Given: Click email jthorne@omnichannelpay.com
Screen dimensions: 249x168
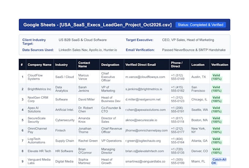Looking at the screenshot, I should pos(146,130).
